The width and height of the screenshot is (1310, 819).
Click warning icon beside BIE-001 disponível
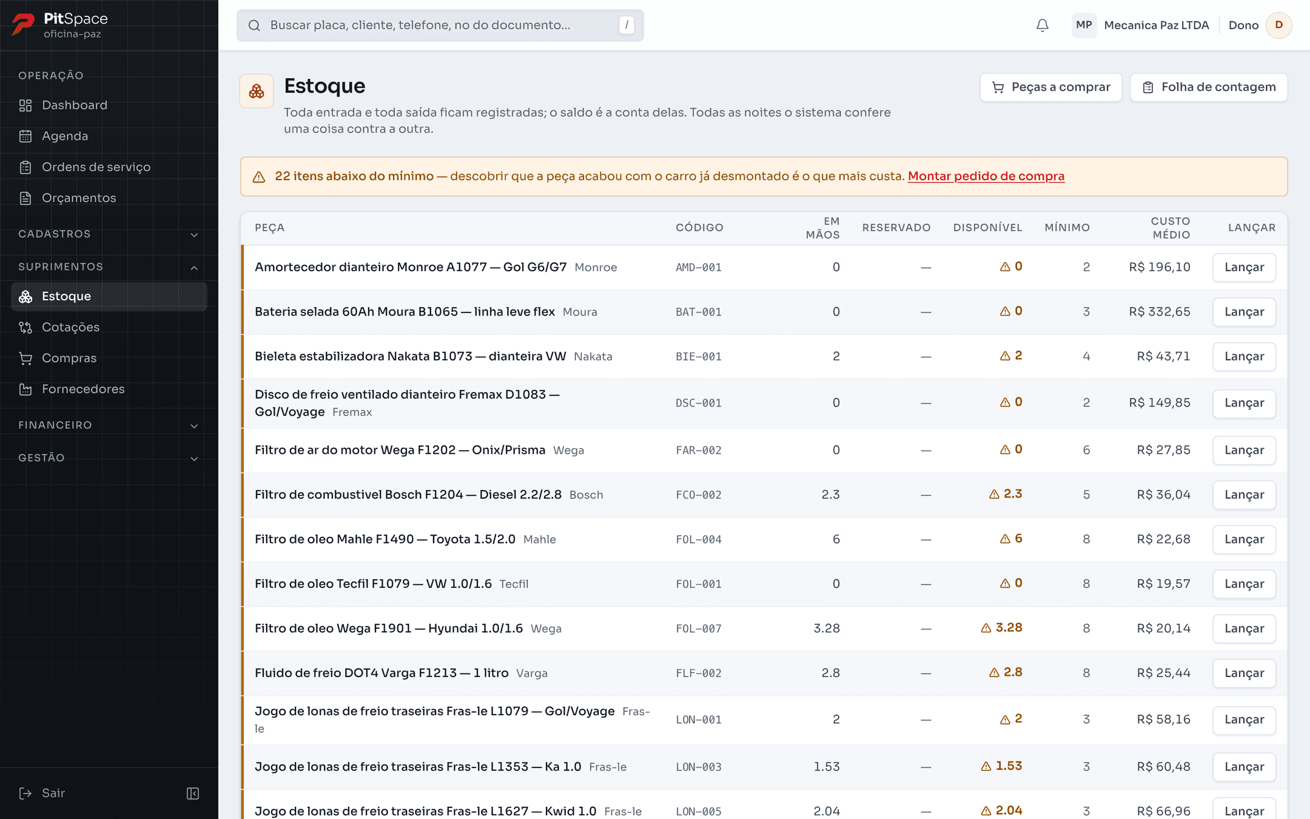tap(1005, 356)
